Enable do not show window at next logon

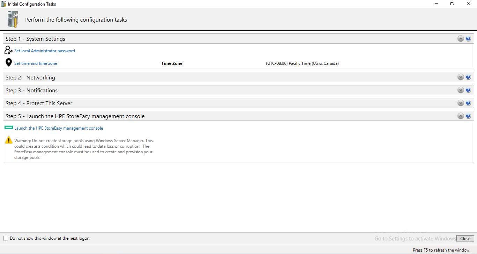coord(5,238)
